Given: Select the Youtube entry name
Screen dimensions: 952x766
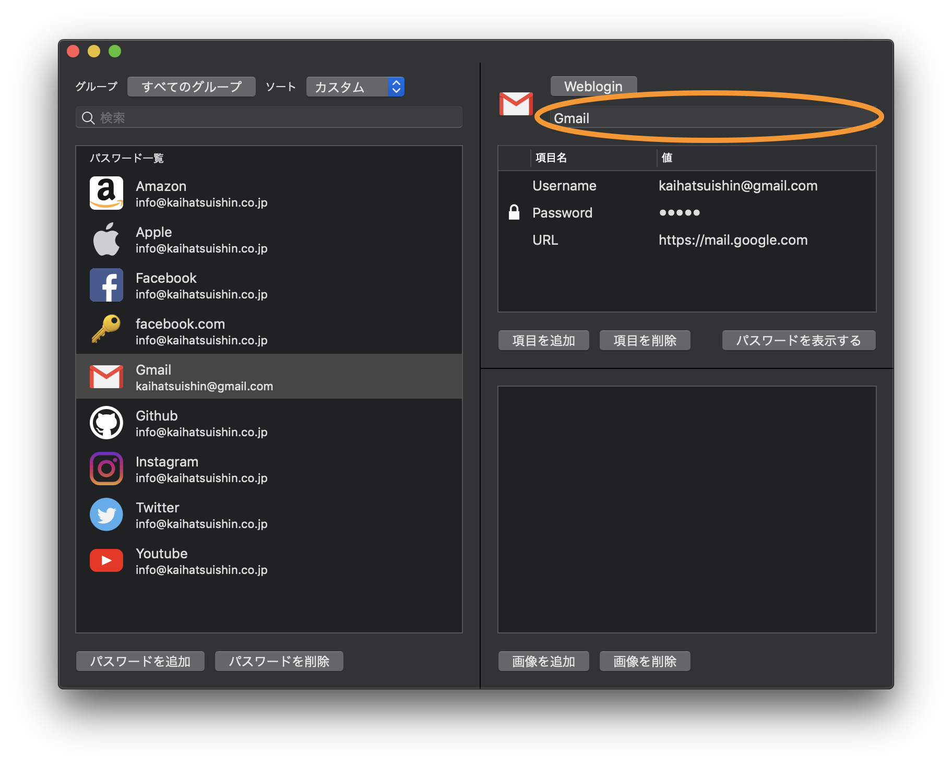Looking at the screenshot, I should (161, 554).
